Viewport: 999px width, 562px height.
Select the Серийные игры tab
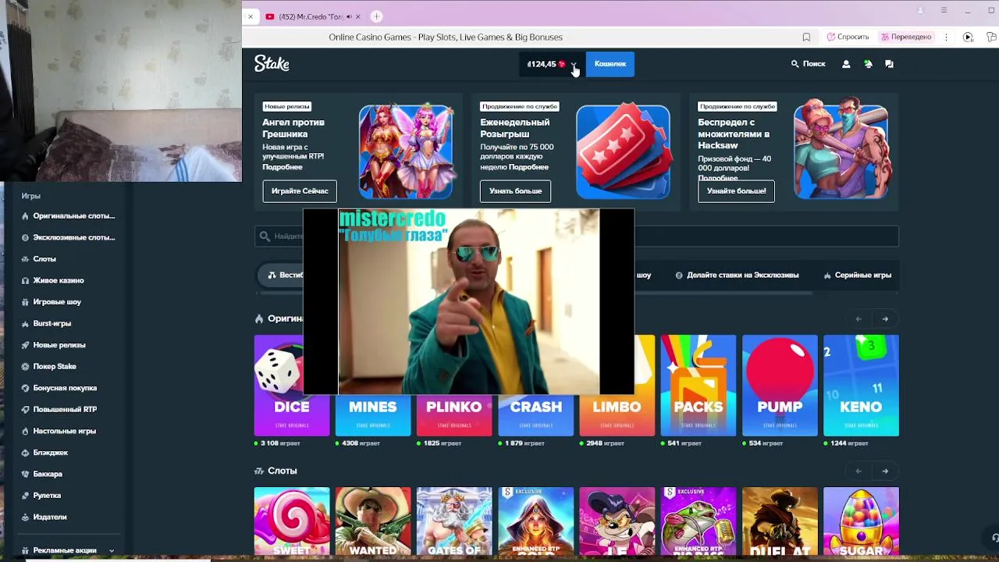[x=857, y=275]
